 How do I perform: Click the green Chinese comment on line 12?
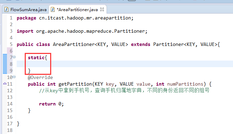[x=124, y=90]
